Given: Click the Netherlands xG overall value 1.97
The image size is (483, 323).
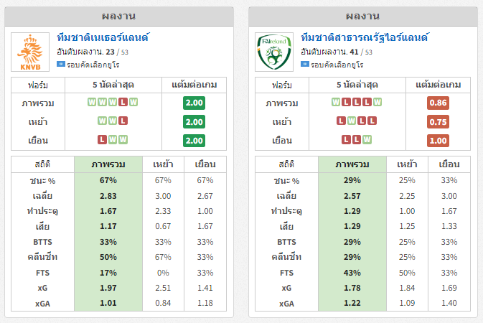Looking at the screenshot, I should [x=108, y=288].
